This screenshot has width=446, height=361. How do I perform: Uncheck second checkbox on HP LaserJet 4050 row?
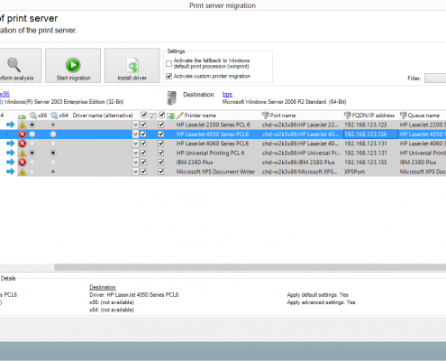pyautogui.click(x=161, y=134)
